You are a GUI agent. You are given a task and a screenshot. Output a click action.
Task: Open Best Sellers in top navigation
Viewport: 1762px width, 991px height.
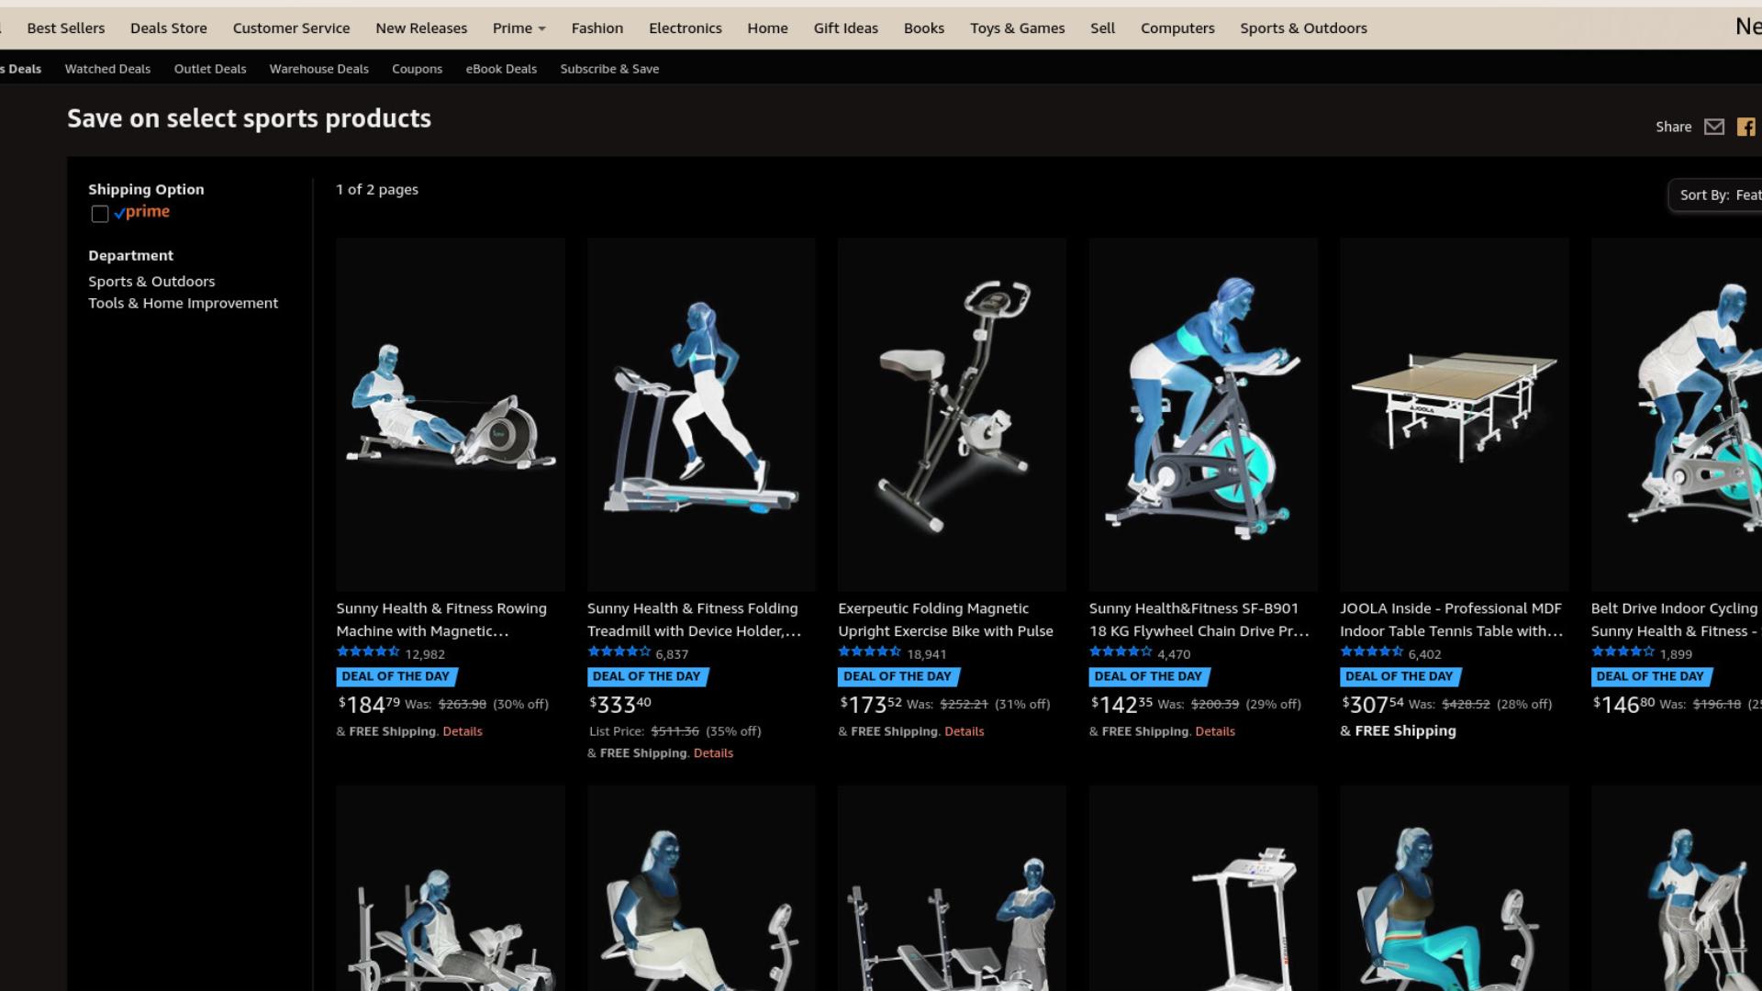pyautogui.click(x=66, y=28)
